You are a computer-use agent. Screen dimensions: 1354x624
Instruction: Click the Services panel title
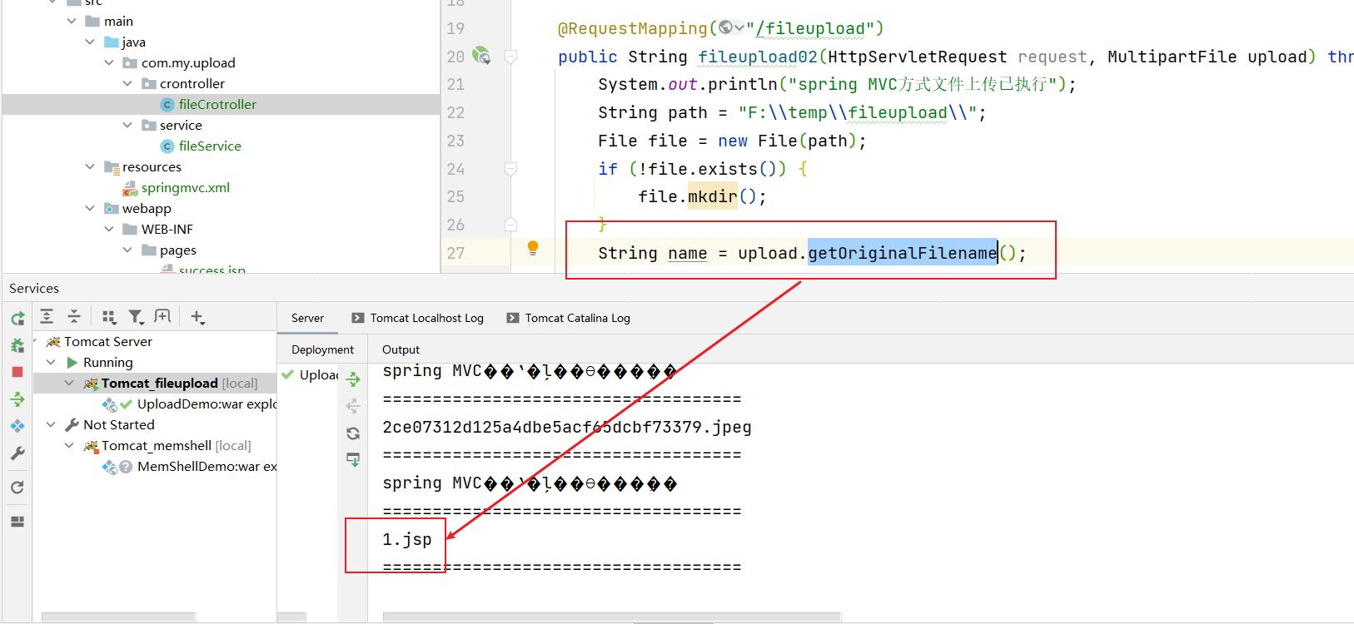pos(34,288)
